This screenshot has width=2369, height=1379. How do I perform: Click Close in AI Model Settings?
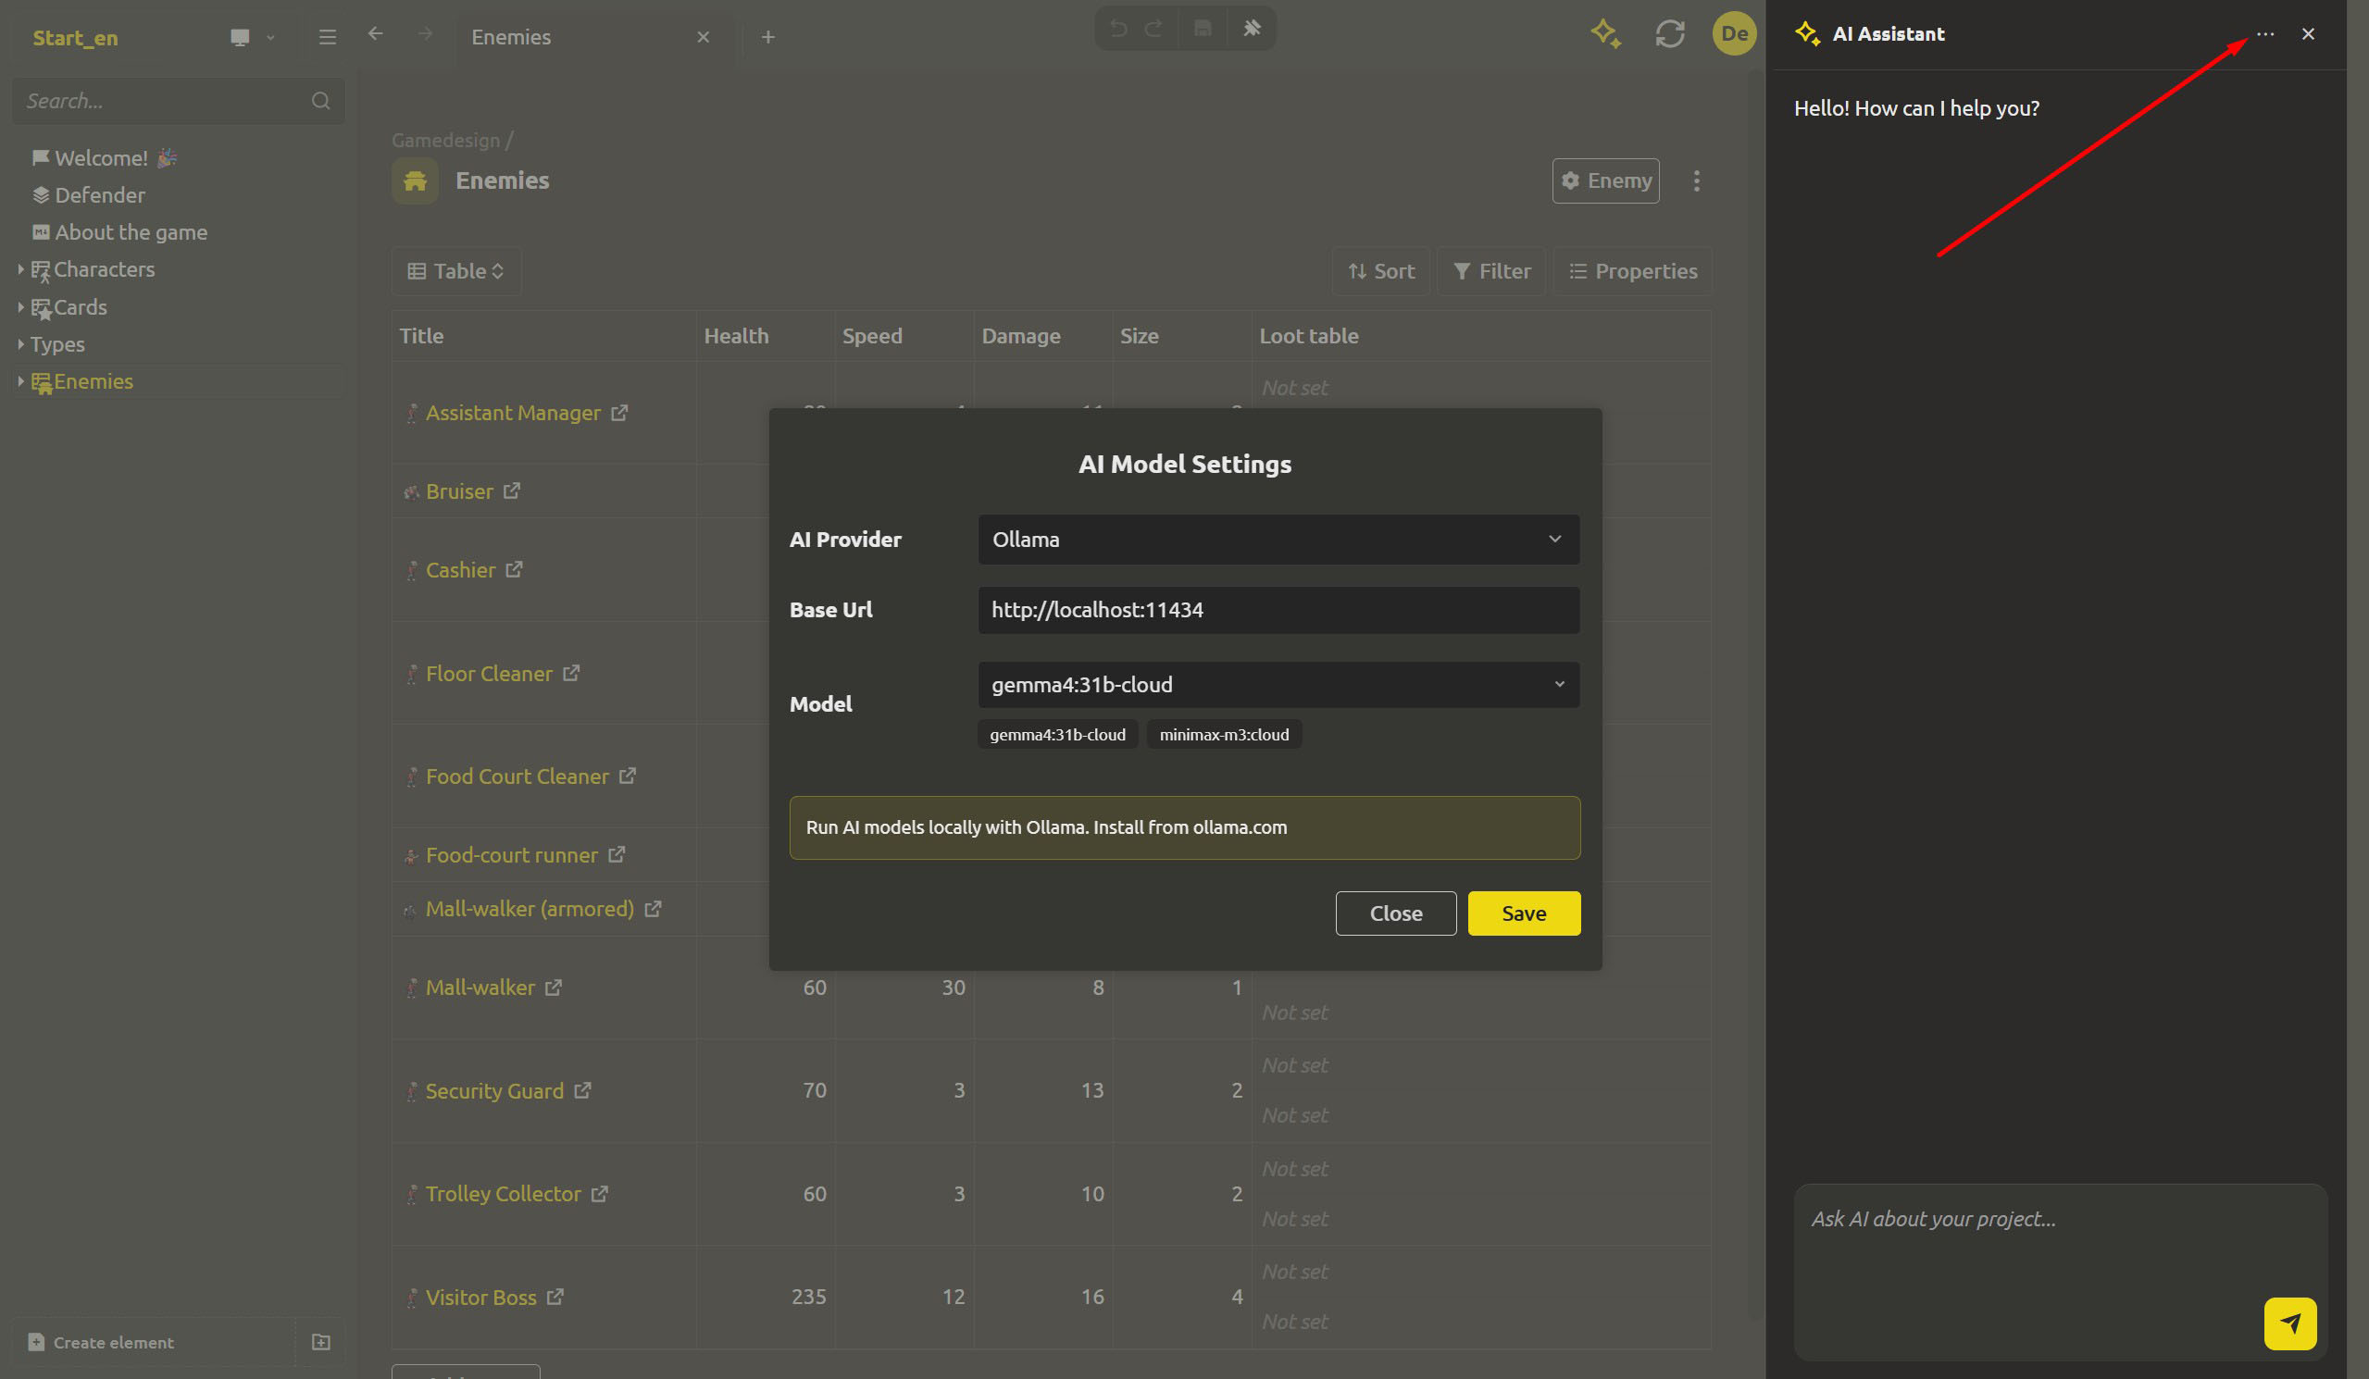point(1395,913)
